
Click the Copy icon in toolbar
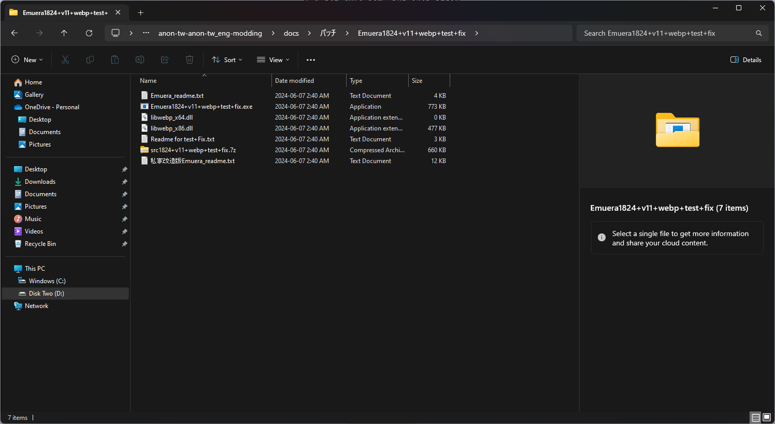[x=90, y=60]
